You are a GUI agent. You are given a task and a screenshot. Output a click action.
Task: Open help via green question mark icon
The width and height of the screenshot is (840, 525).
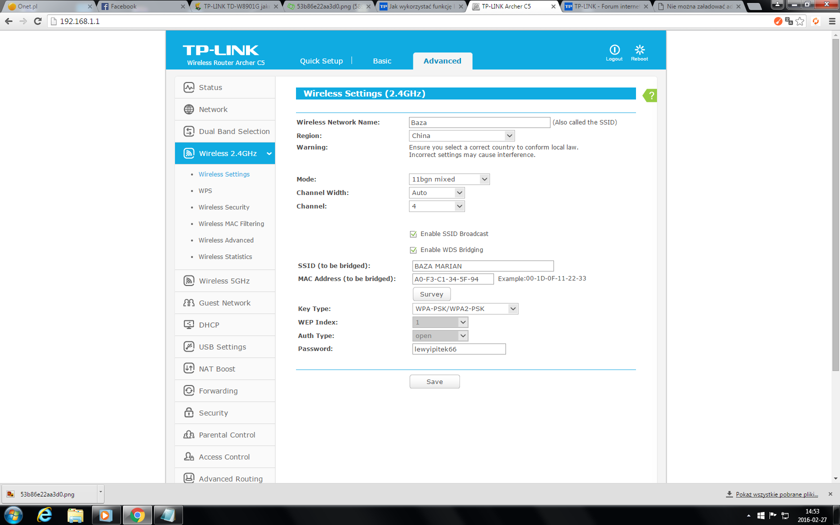650,95
